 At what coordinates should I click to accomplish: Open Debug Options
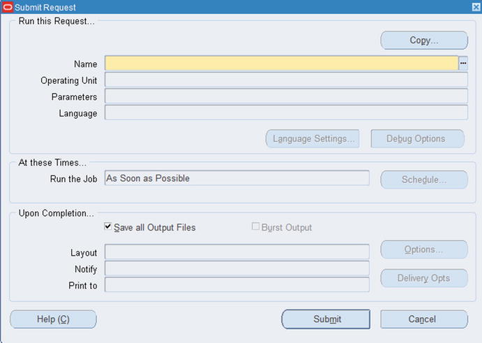pyautogui.click(x=418, y=138)
